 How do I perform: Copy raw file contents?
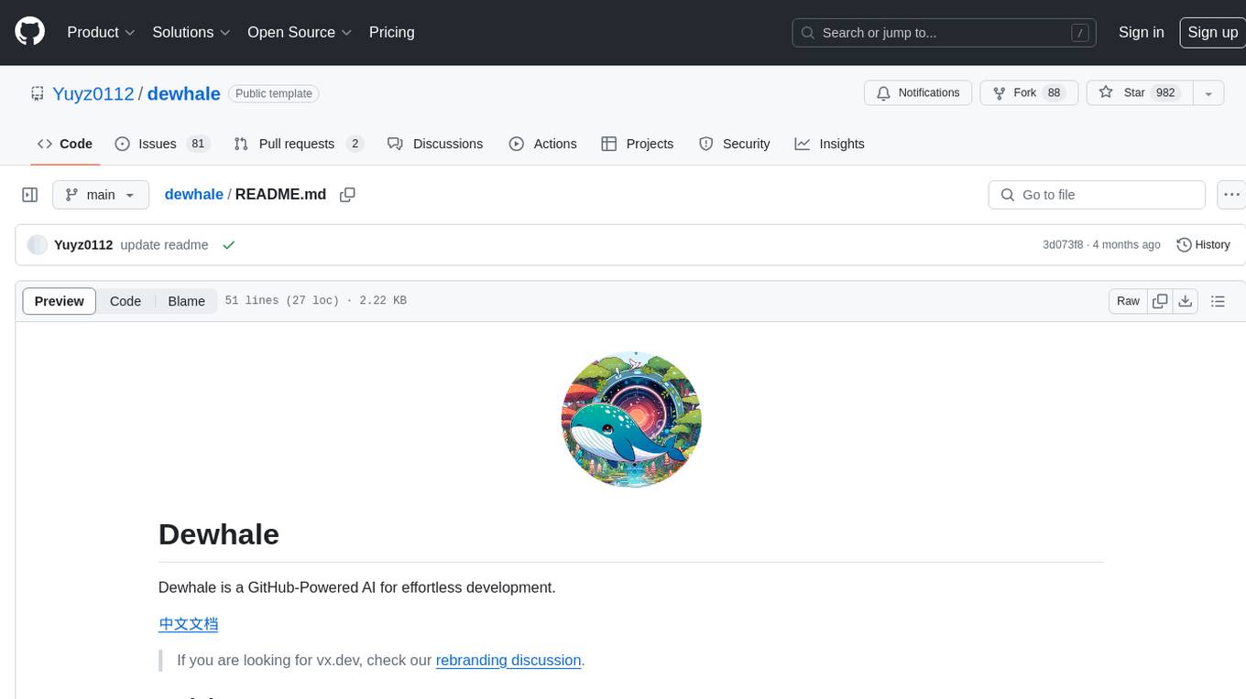(1160, 301)
